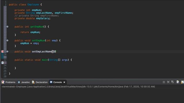Click line number 25 in the gutter
Viewport: 184px width, 103px height.
click(x=5, y=68)
